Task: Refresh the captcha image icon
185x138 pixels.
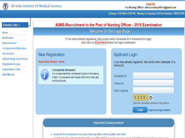Action: point(151,98)
